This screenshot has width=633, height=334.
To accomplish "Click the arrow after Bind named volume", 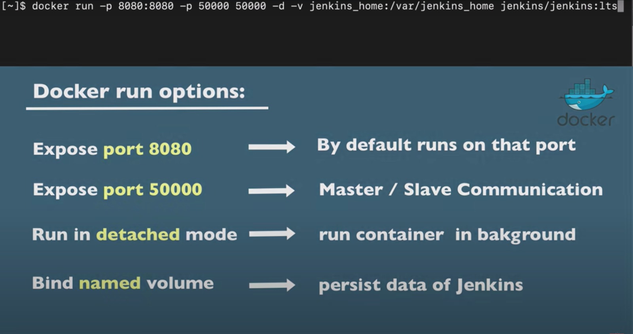I will click(272, 285).
